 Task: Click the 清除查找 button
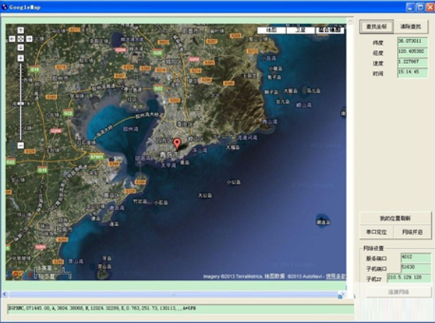tap(411, 27)
